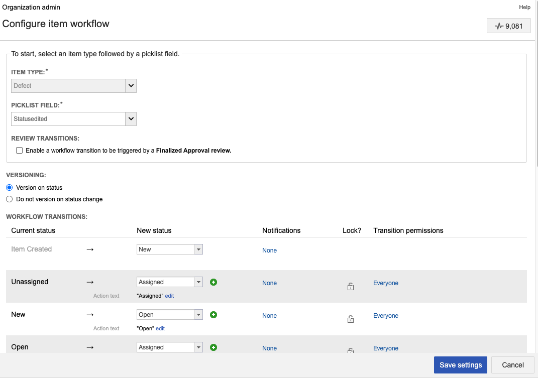Toggle the lock icon for the New status transition

(x=350, y=318)
